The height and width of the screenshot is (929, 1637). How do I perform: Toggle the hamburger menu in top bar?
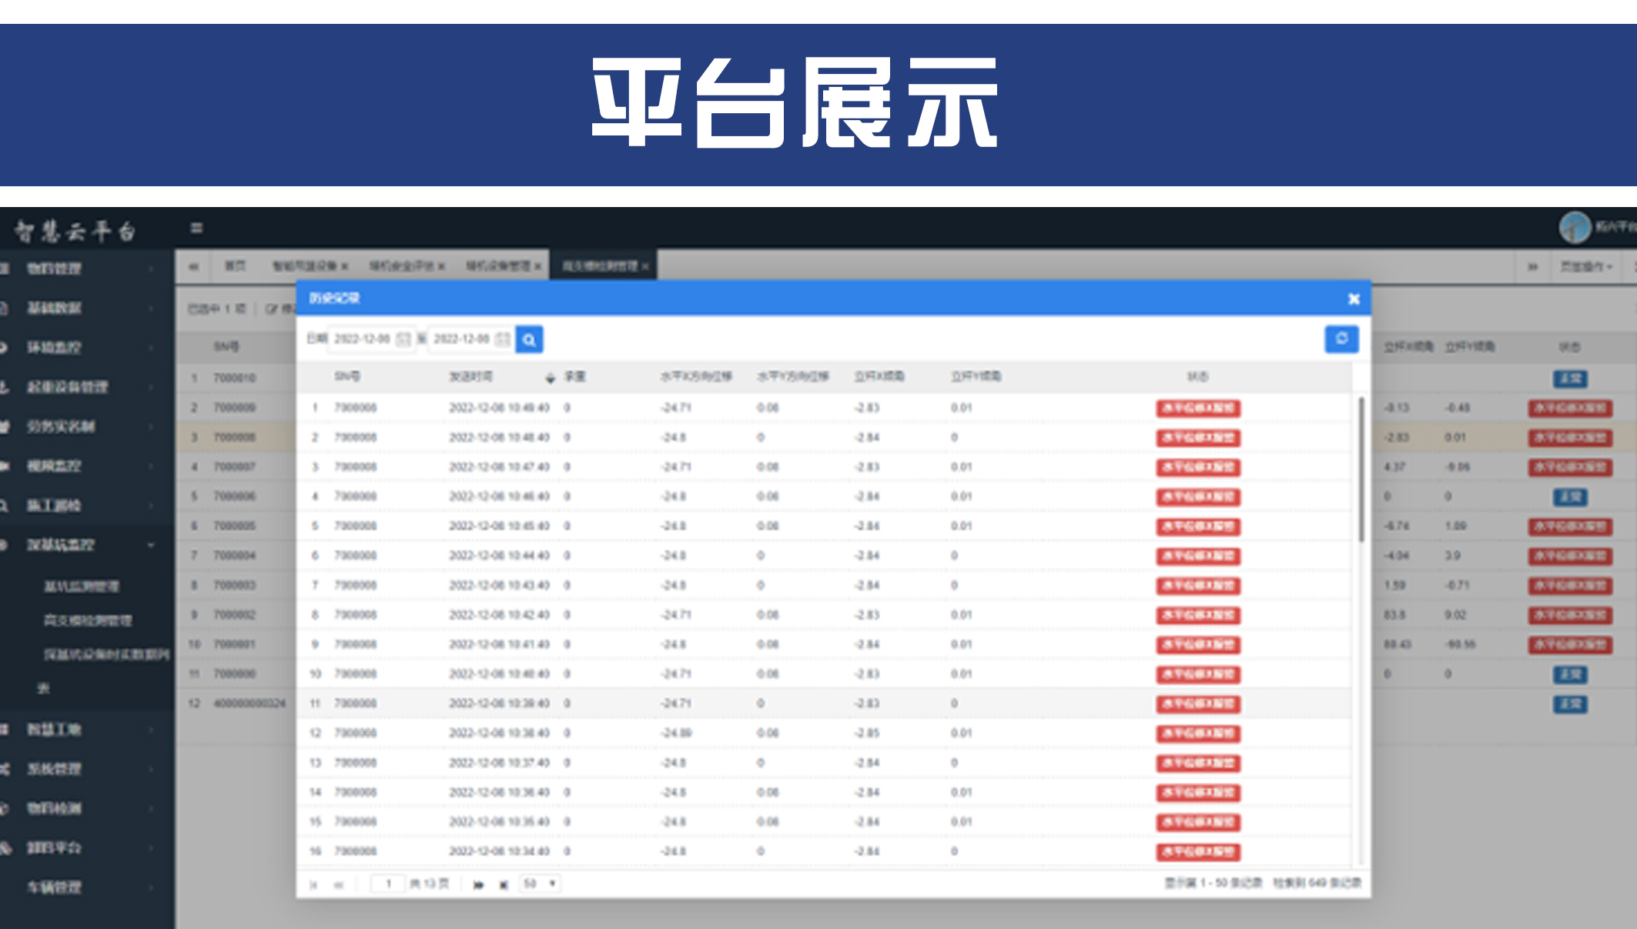[x=196, y=228]
